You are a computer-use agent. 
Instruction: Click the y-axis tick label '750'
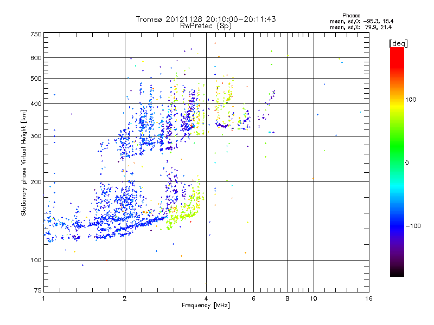pos(36,34)
